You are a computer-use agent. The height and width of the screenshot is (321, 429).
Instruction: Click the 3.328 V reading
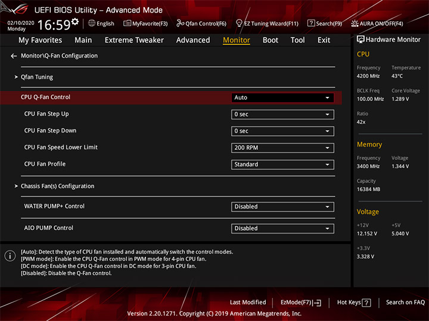click(x=365, y=257)
